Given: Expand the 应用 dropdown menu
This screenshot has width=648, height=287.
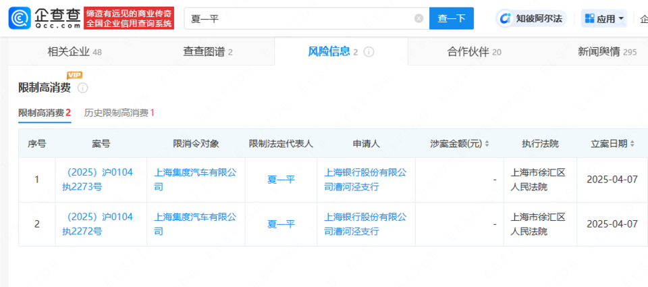Looking at the screenshot, I should (621, 19).
